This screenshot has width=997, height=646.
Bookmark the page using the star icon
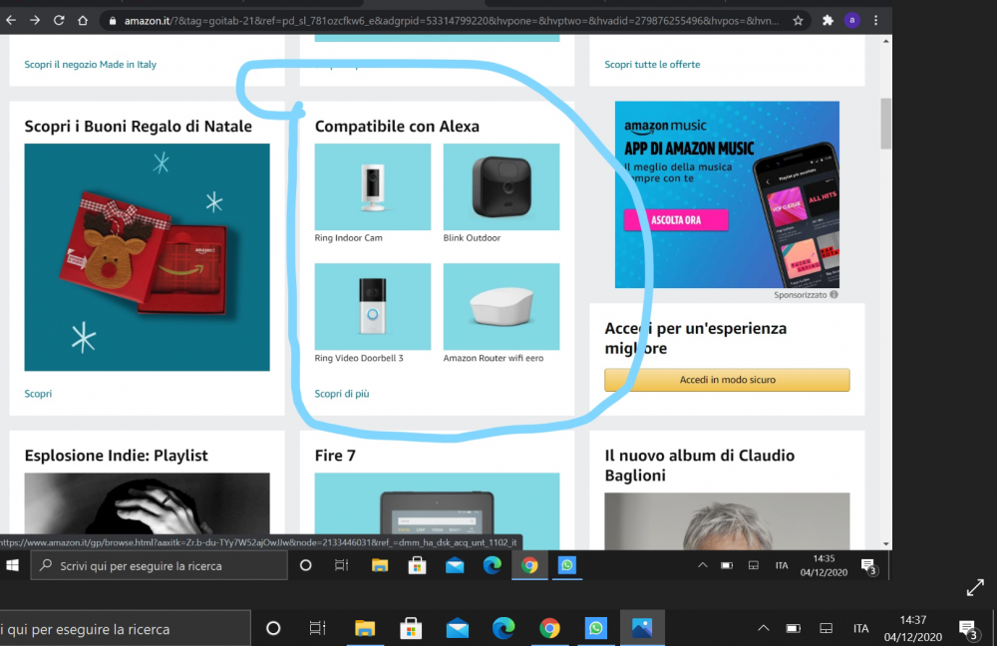(x=797, y=19)
